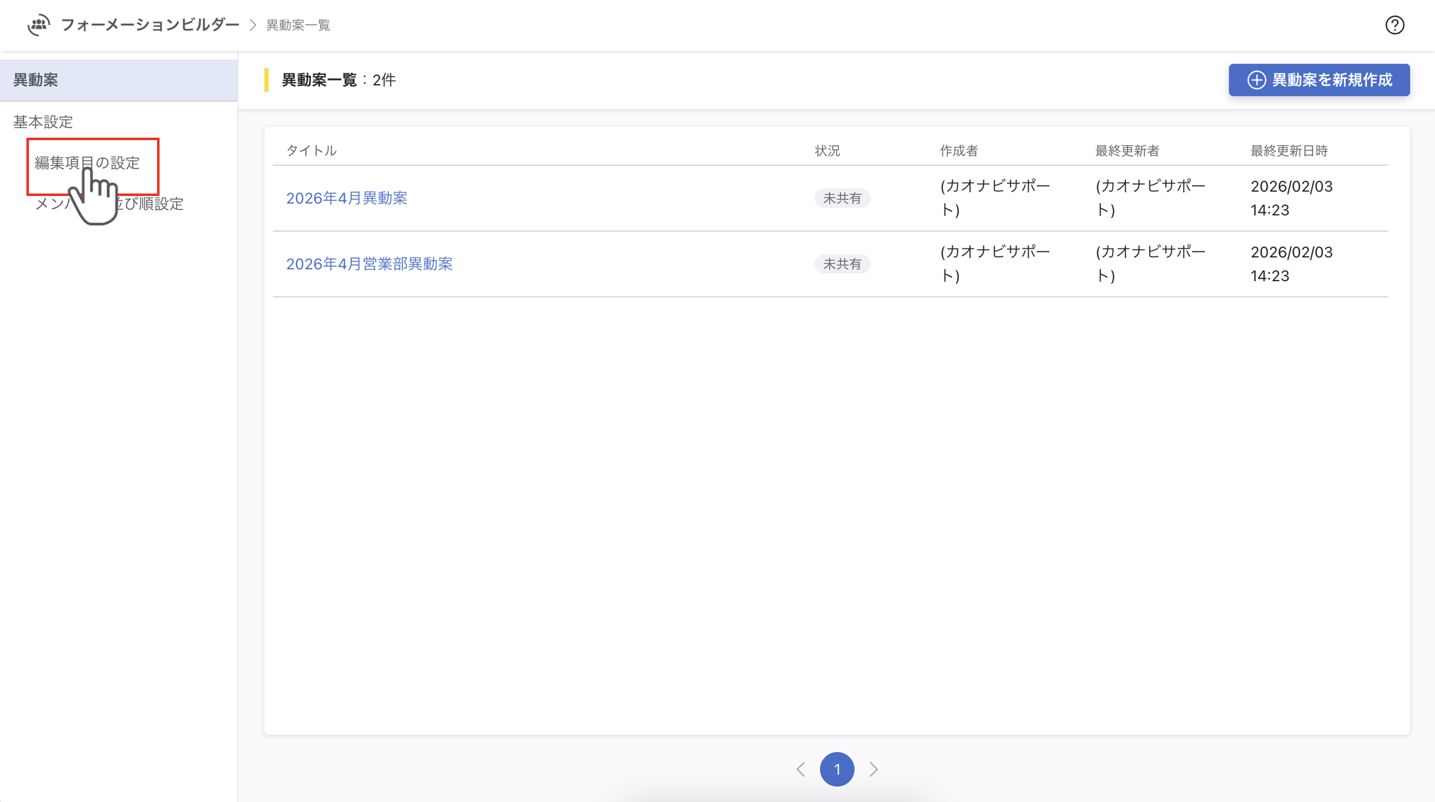The width and height of the screenshot is (1435, 802).
Task: Click 異動案一覧 breadcrumb text
Action: point(298,25)
